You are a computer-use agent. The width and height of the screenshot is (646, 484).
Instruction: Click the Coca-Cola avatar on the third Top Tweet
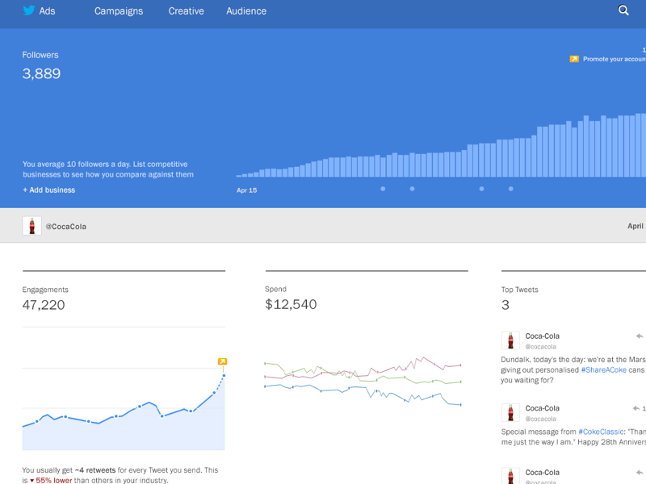510,476
